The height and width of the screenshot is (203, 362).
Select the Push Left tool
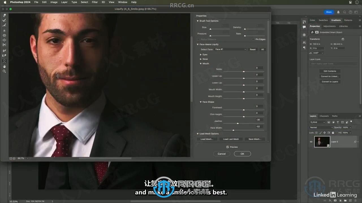4,45
